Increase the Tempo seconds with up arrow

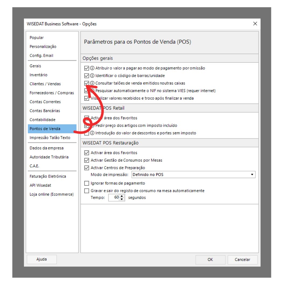point(122,196)
